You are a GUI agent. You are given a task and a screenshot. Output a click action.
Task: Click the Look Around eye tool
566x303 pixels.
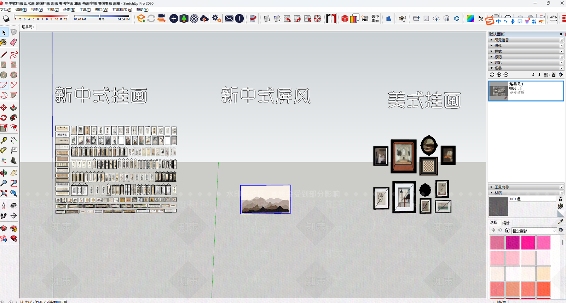[x=13, y=205]
